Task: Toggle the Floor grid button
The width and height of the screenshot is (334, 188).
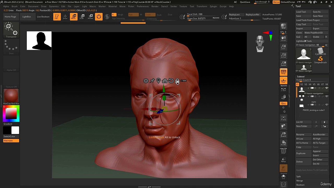Action: tap(283, 80)
